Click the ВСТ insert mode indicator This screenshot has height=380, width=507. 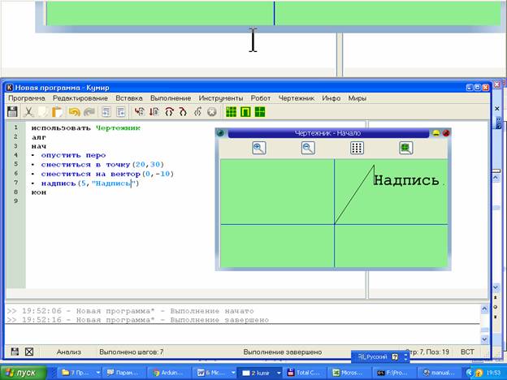coord(467,352)
